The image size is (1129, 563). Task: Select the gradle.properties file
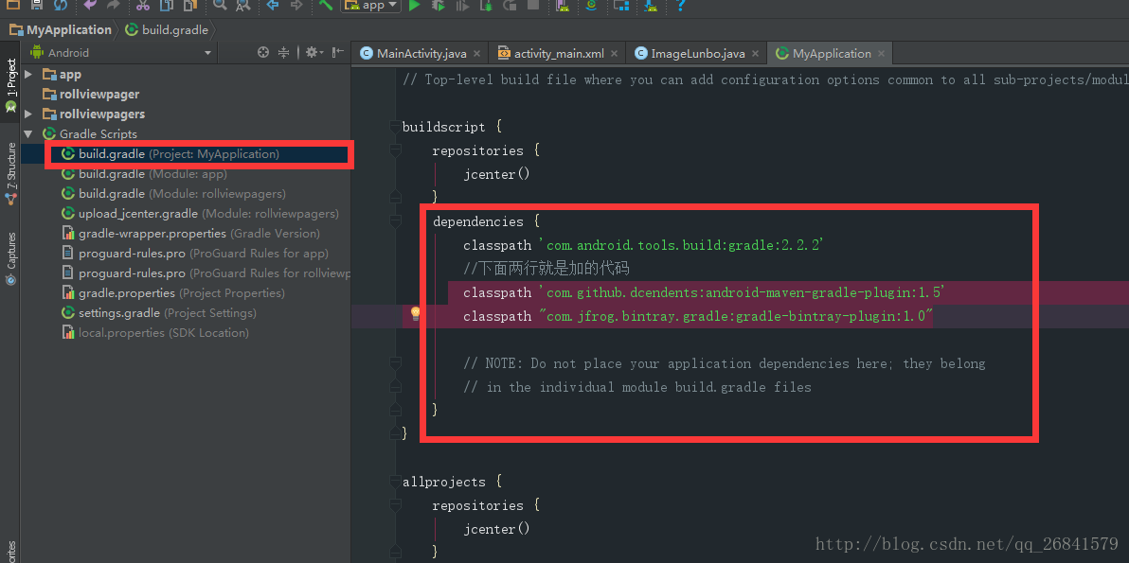tap(172, 293)
